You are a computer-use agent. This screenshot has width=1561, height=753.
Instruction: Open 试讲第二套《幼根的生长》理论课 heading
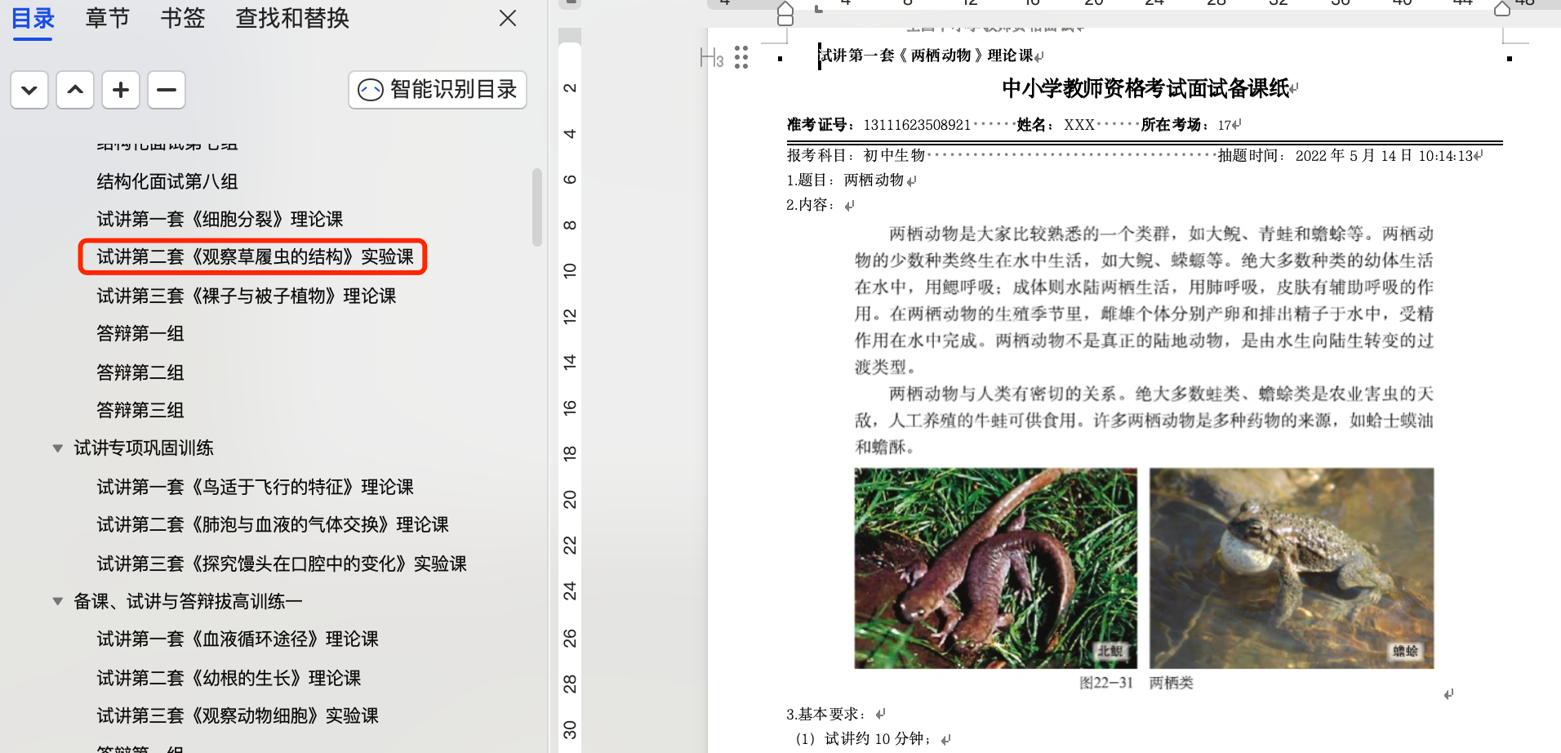coord(229,678)
